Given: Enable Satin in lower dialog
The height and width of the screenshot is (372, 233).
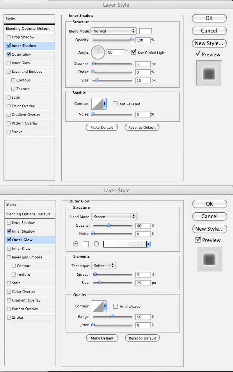Looking at the screenshot, I should point(9,283).
